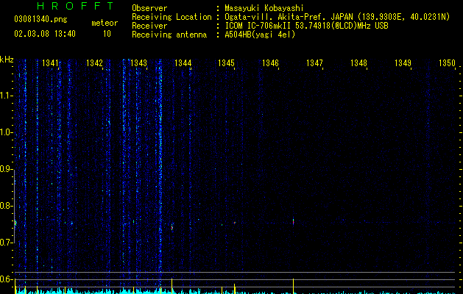Click the 1347 time marker
The height and width of the screenshot is (294, 463).
click(x=314, y=63)
